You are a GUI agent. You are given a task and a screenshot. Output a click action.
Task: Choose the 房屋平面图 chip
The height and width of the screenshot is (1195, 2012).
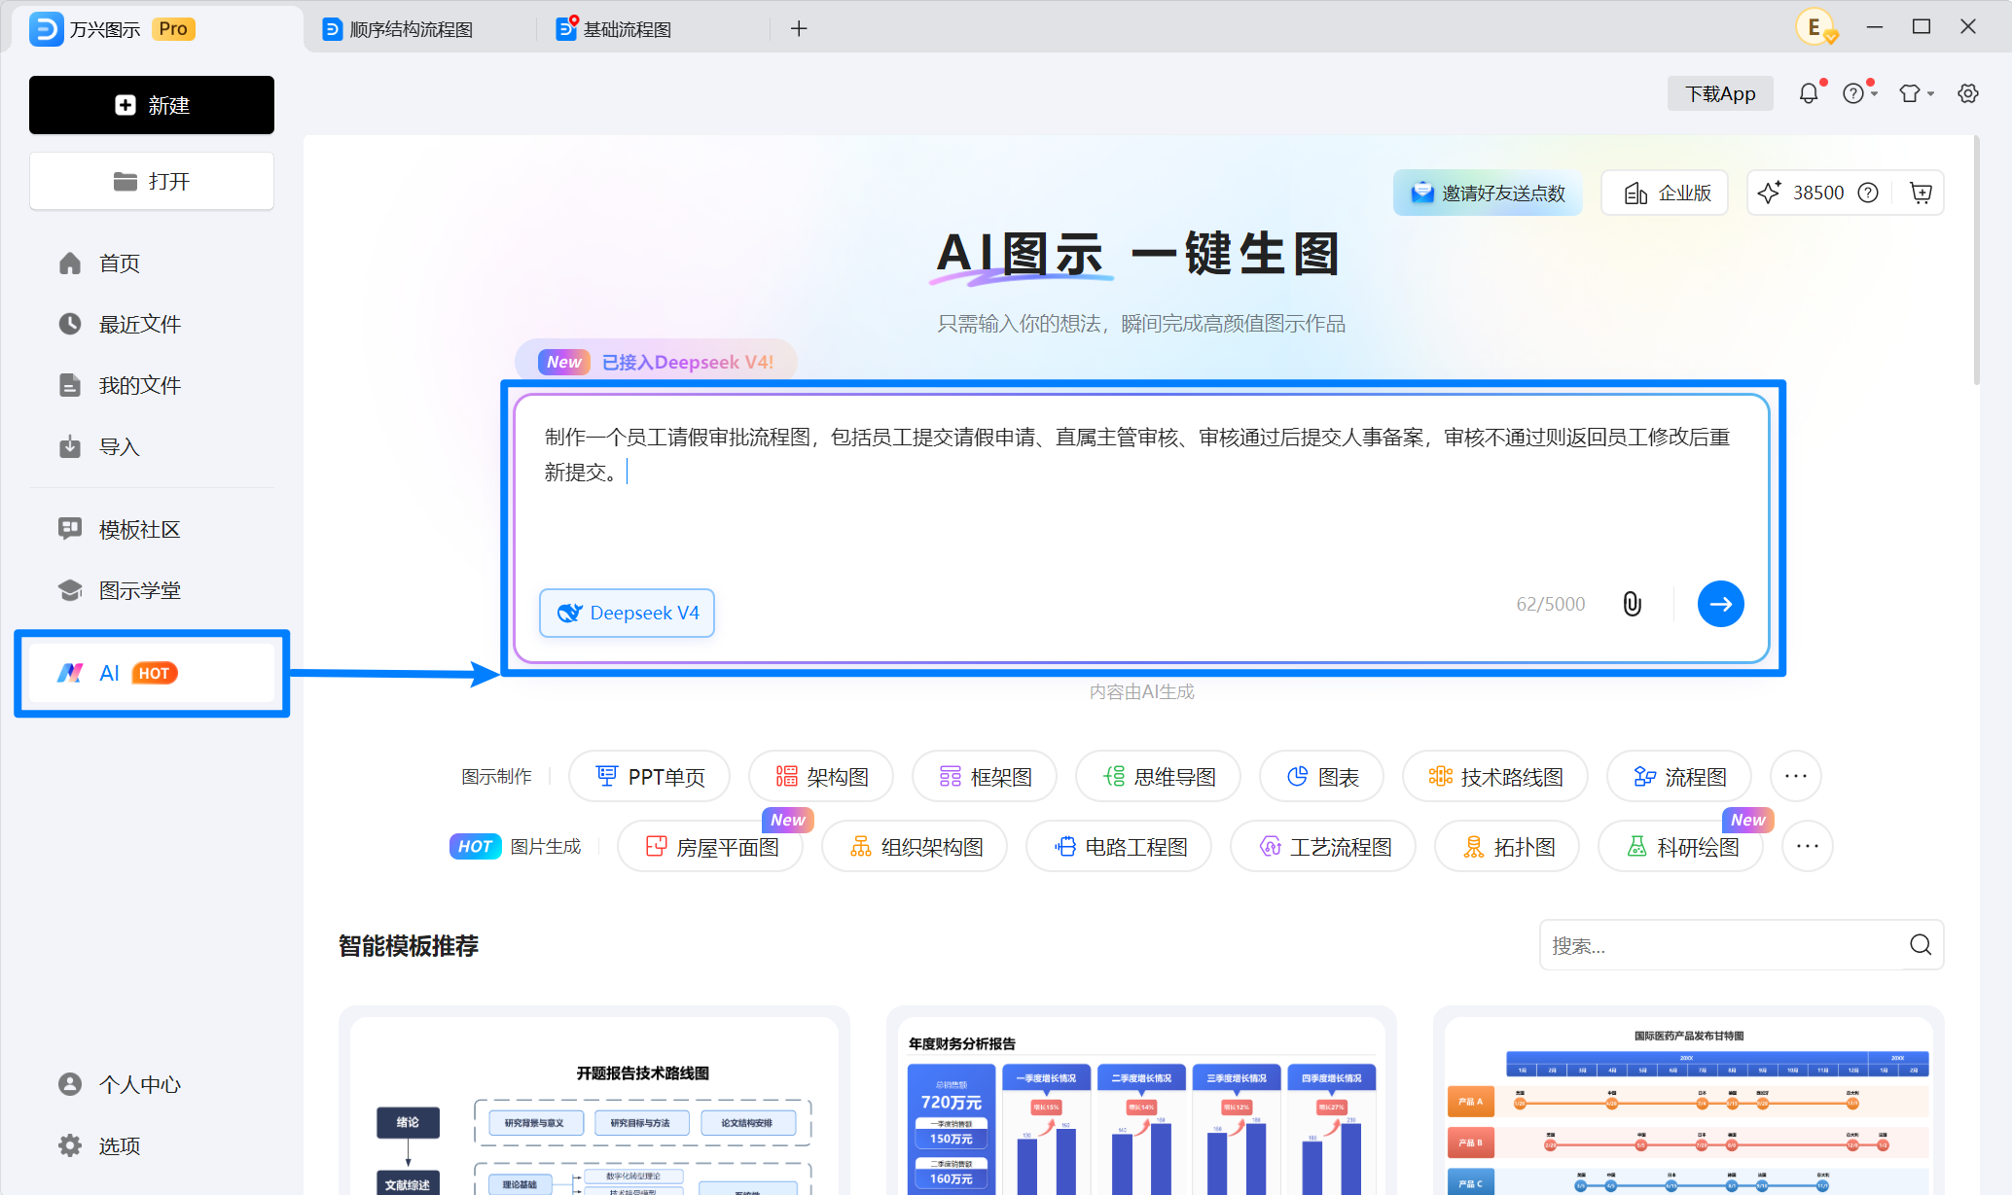(x=710, y=846)
